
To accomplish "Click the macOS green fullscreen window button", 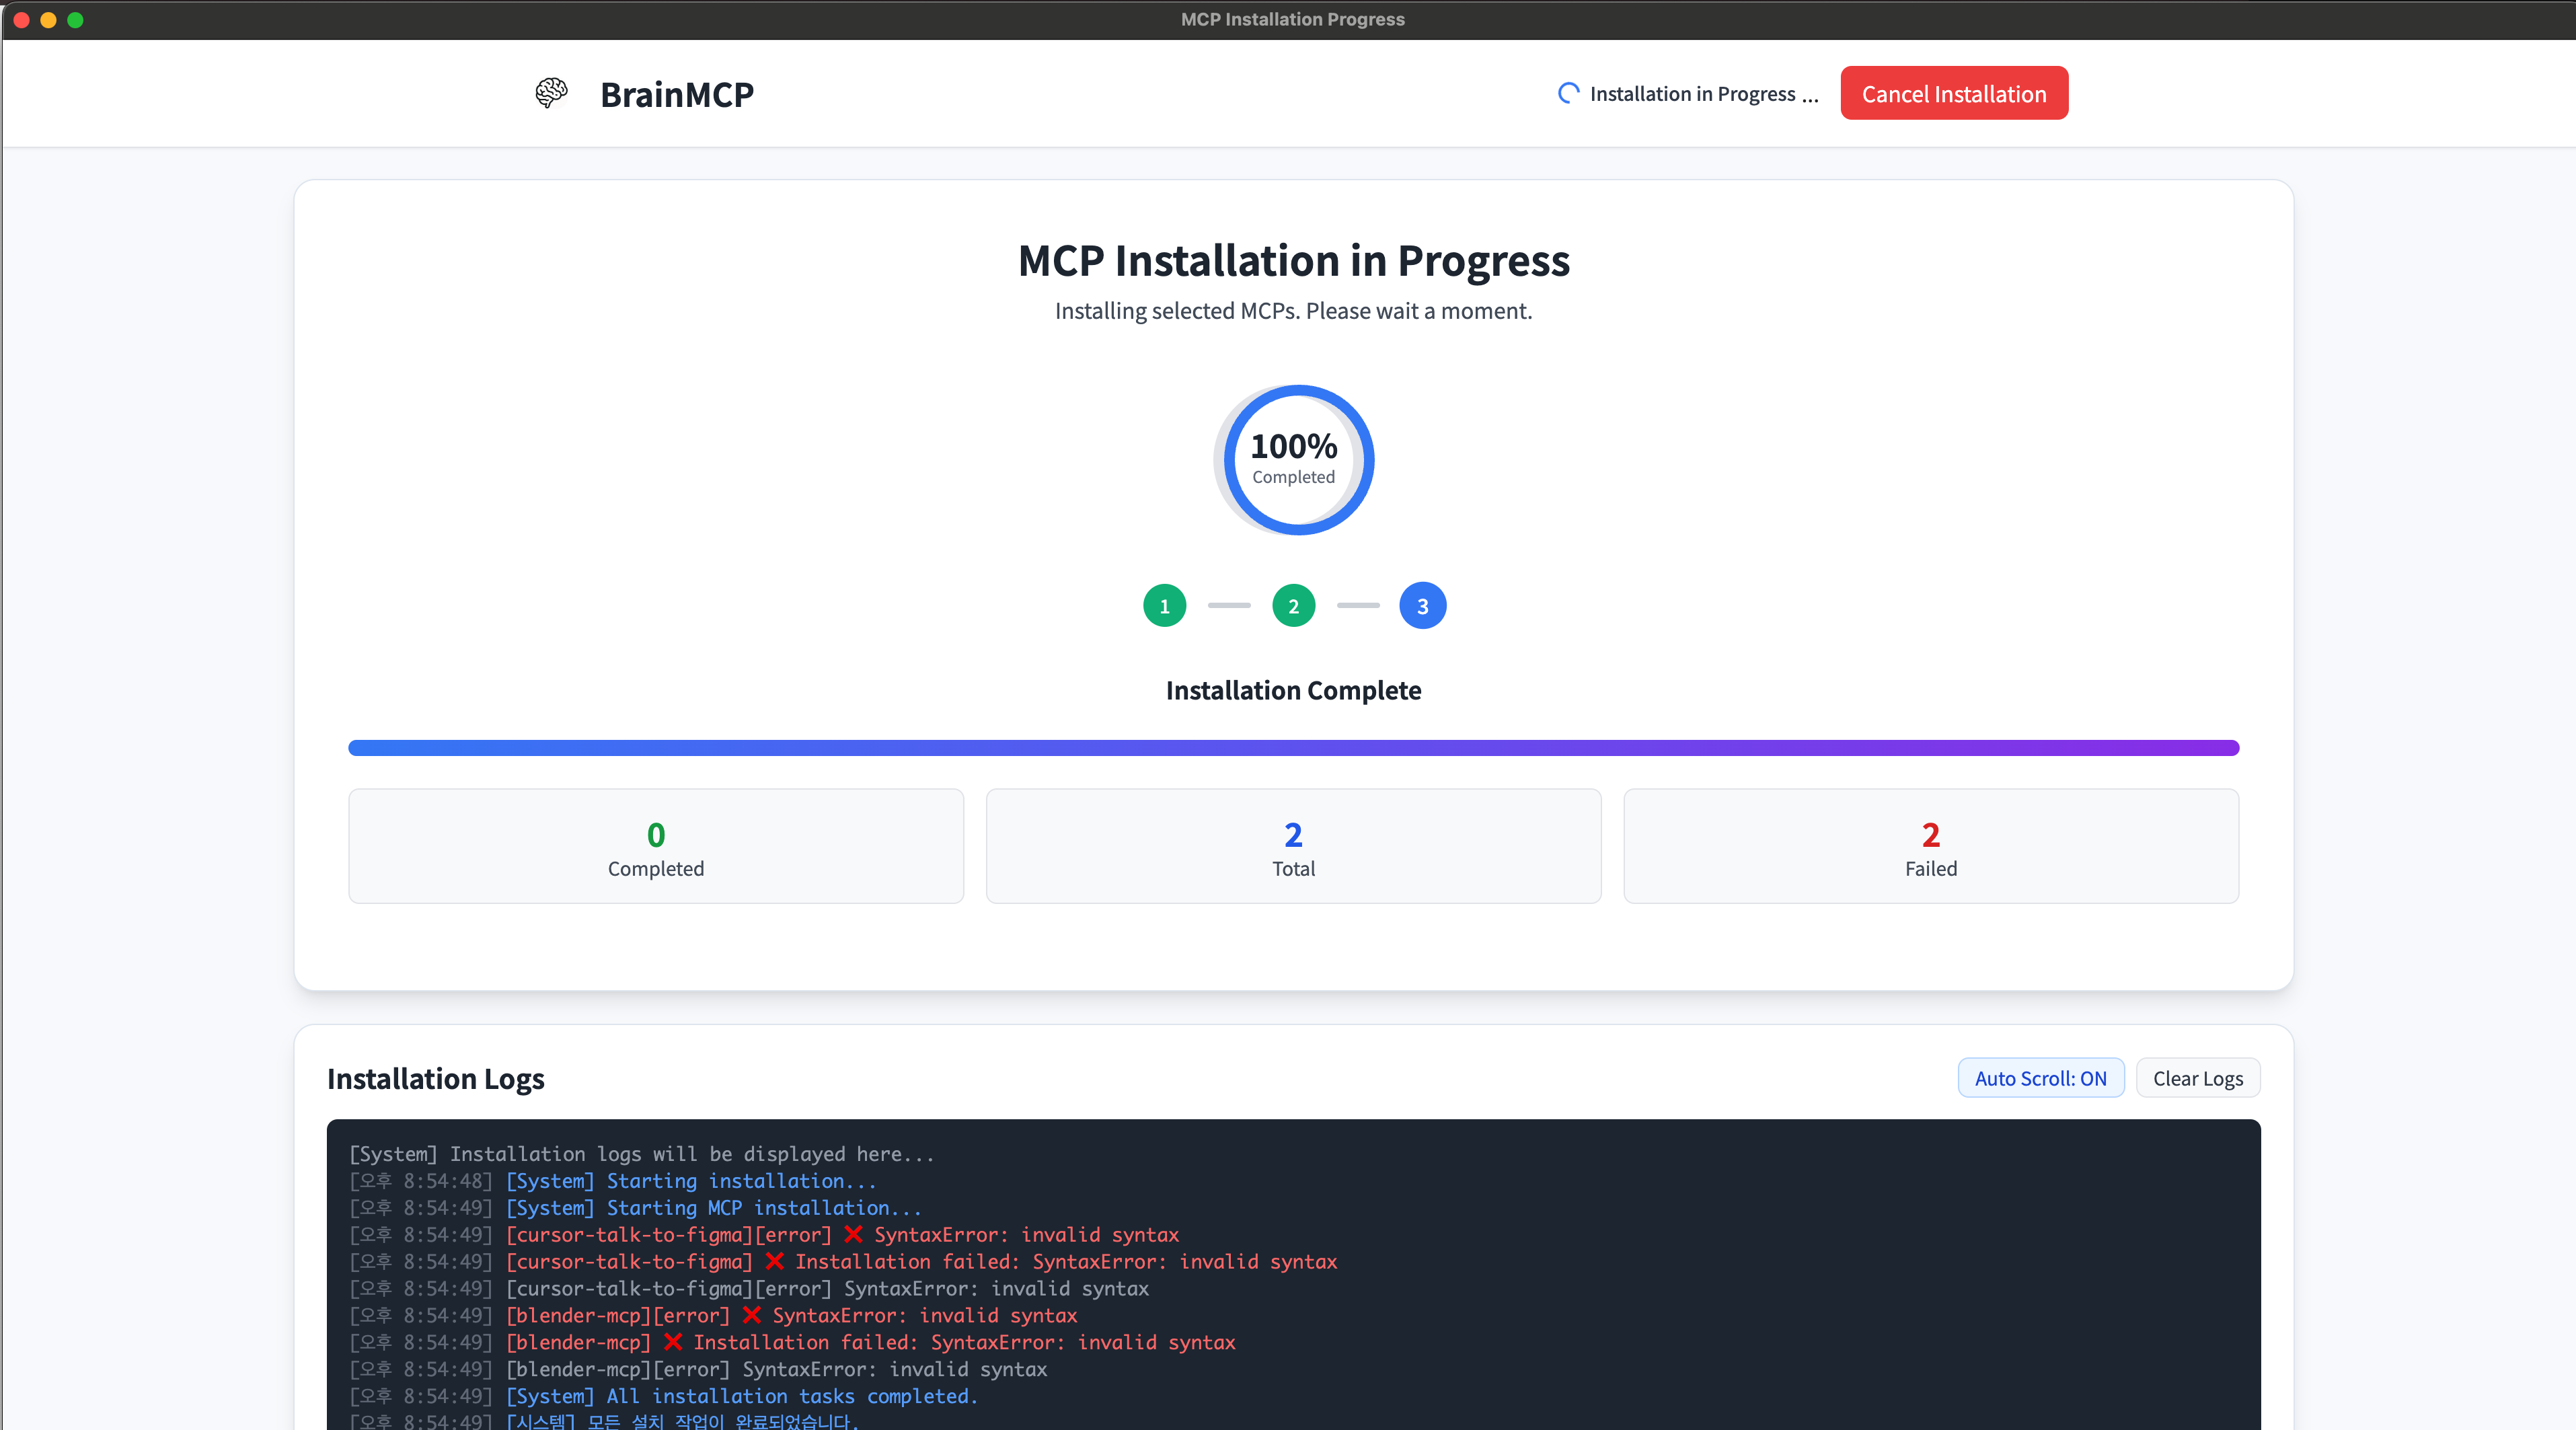I will (x=75, y=19).
